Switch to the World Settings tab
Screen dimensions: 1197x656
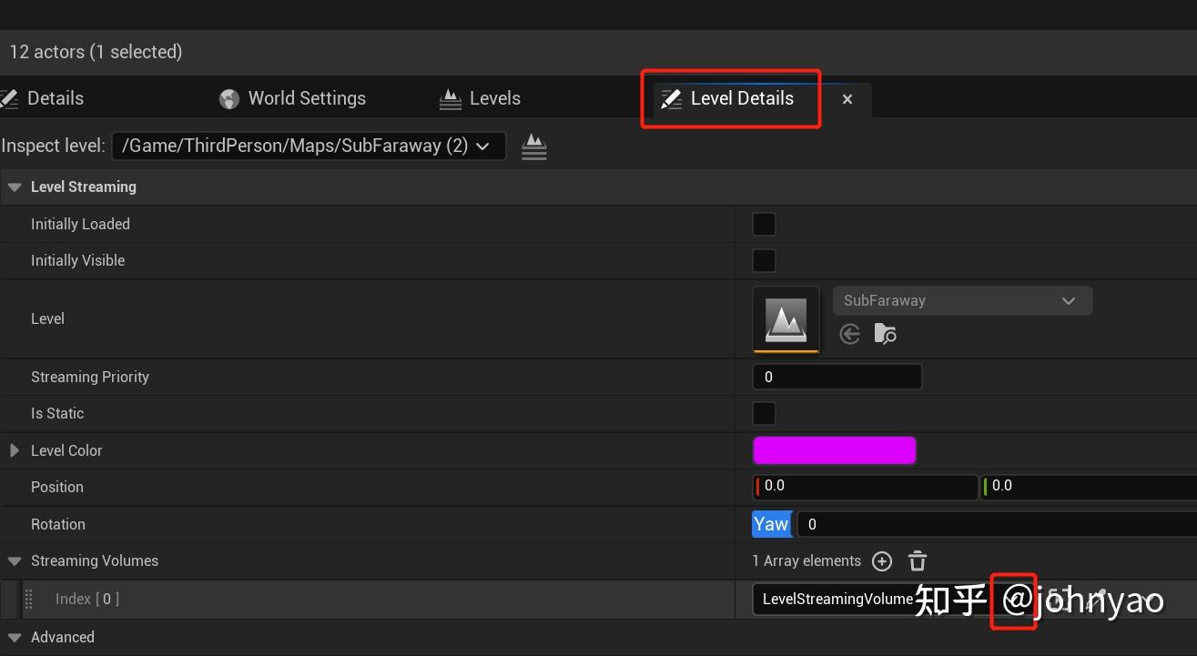(x=291, y=98)
